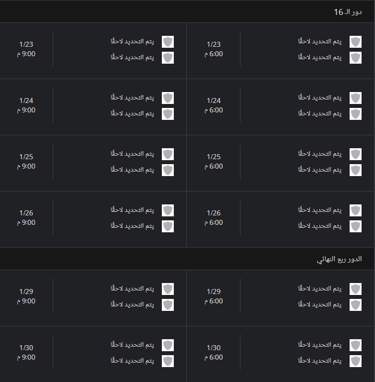The height and width of the screenshot is (382, 375).
Task: Select upper team shield in 1/30 9:00 match
Action: pos(168,345)
